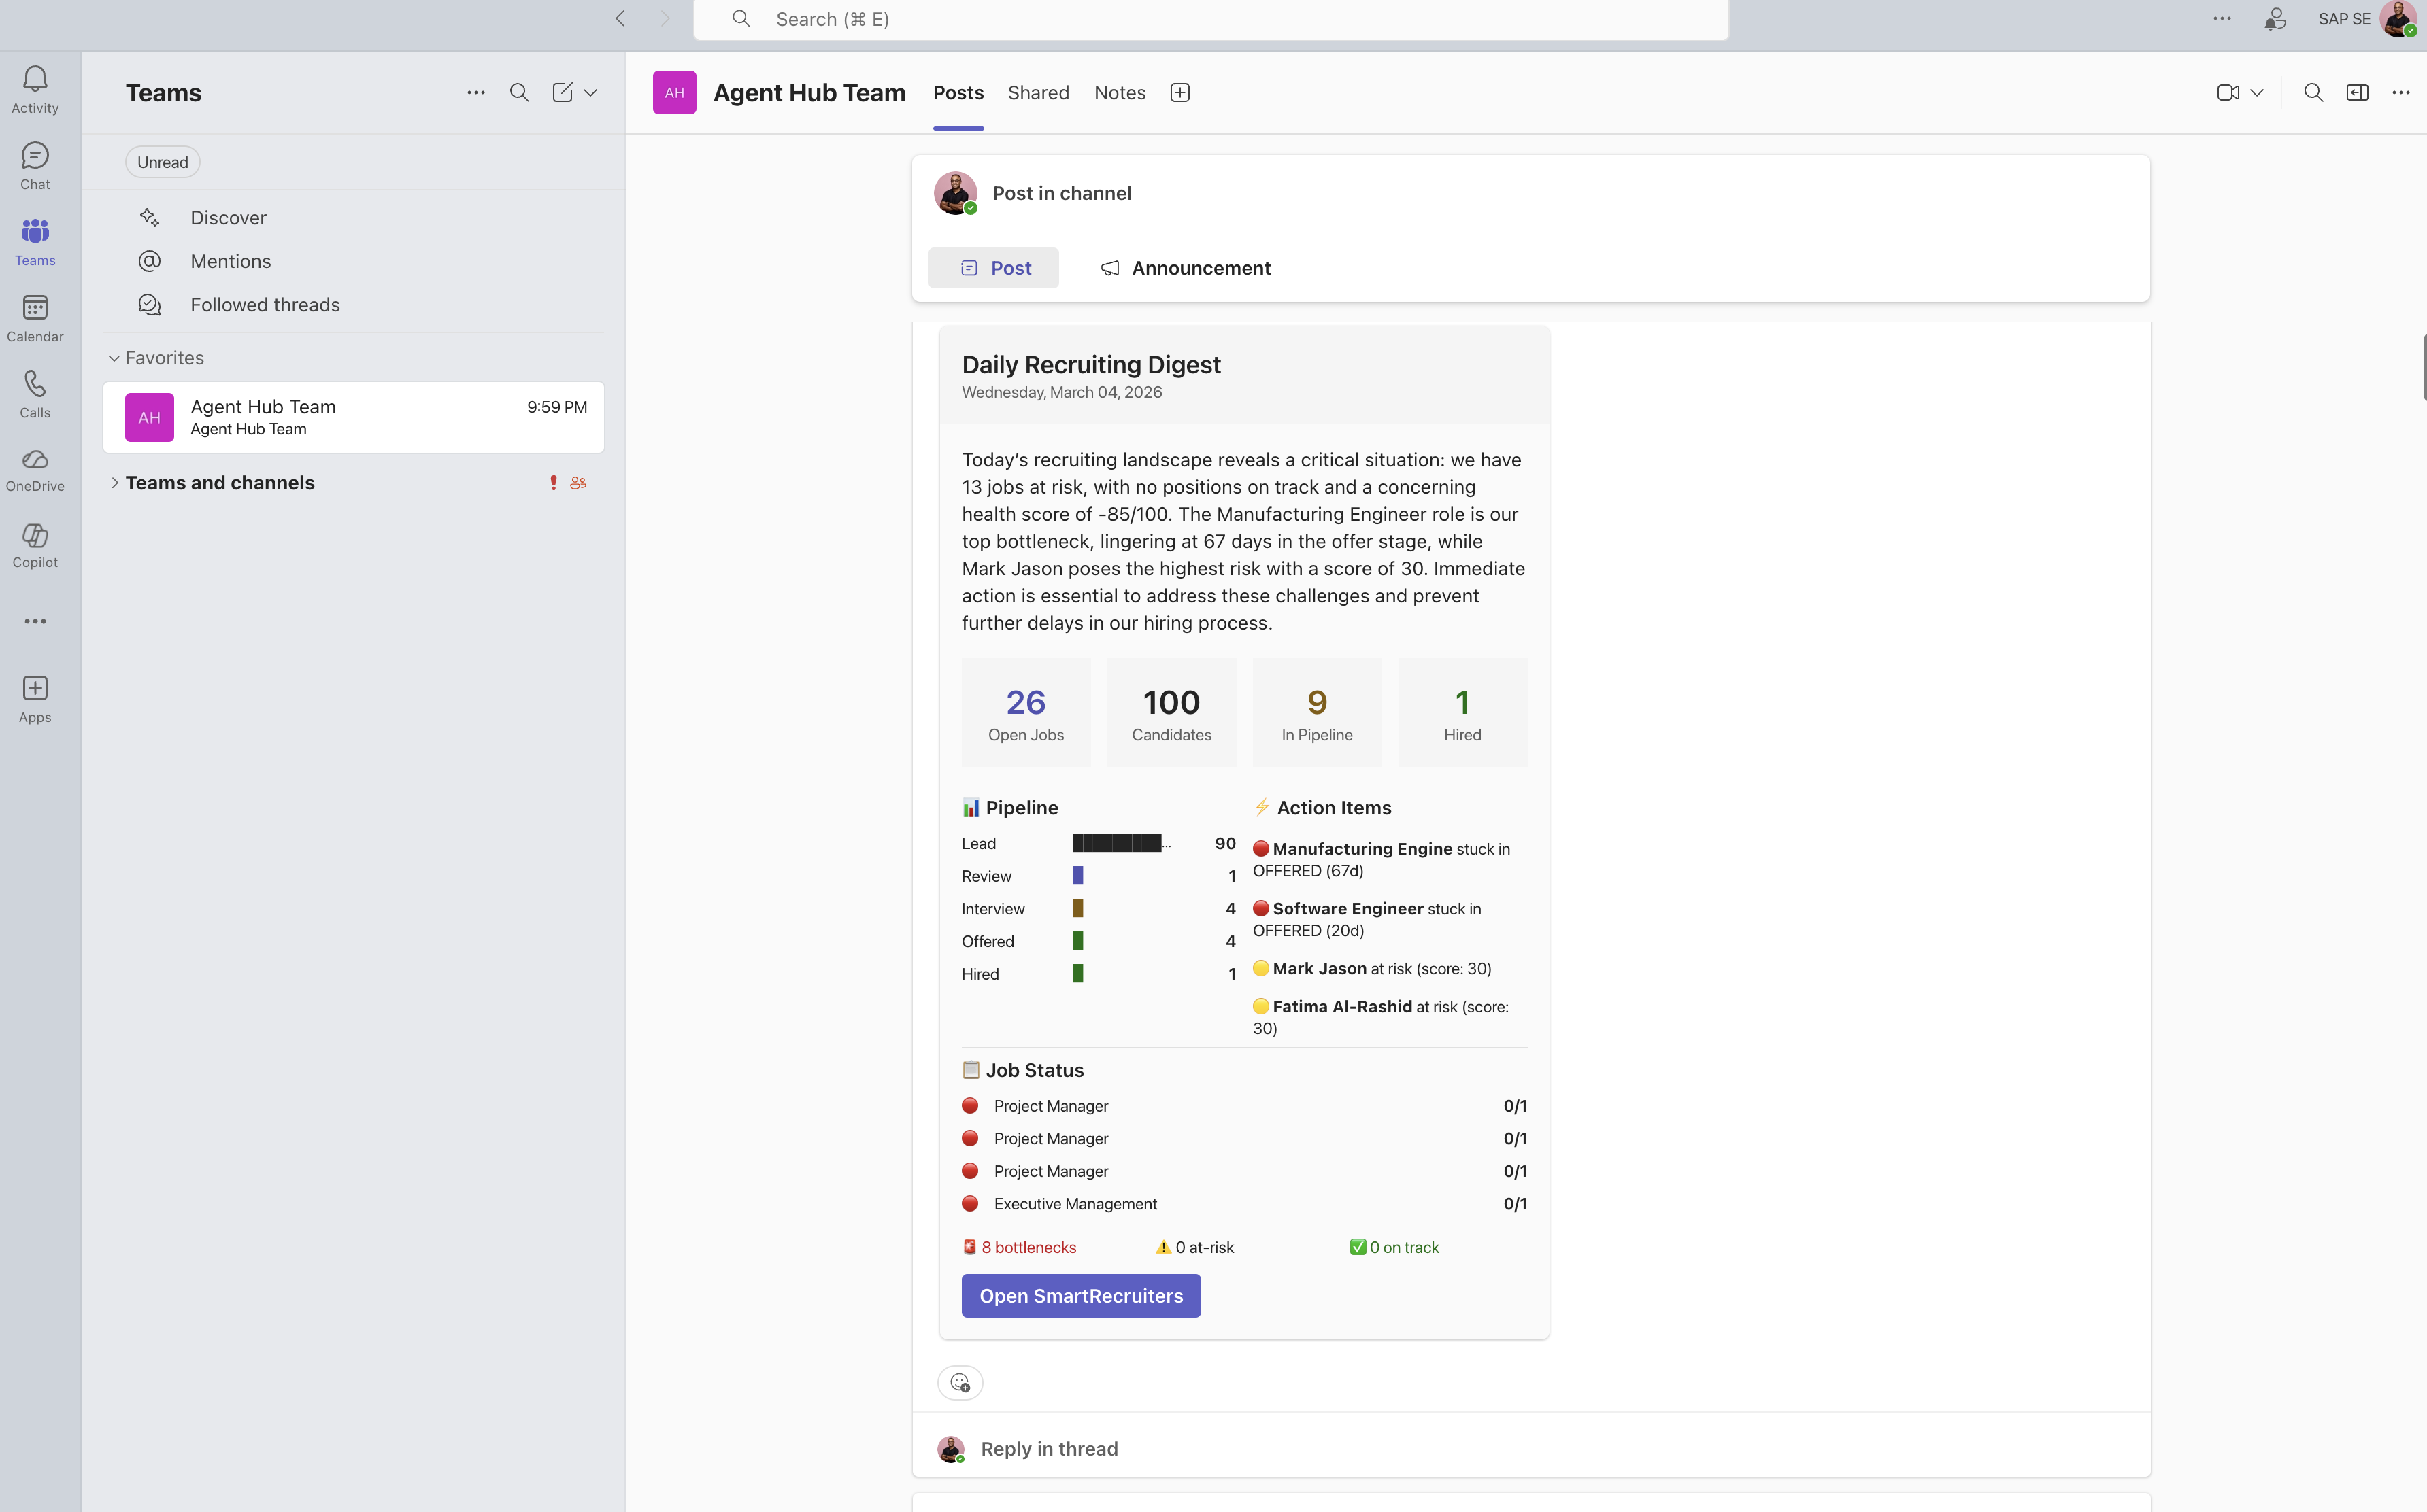Toggle the side pane icon in channel header

2357,93
